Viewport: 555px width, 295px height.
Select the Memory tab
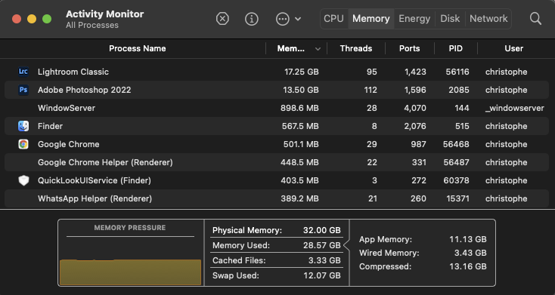(x=371, y=19)
